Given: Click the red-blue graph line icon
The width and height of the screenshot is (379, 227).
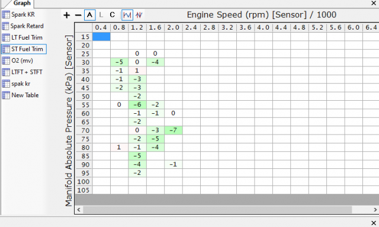Looking at the screenshot, I should (x=139, y=15).
